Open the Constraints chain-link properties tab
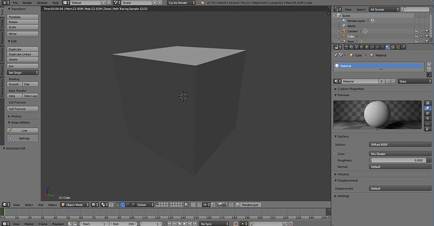434x226 pixels. point(372,47)
